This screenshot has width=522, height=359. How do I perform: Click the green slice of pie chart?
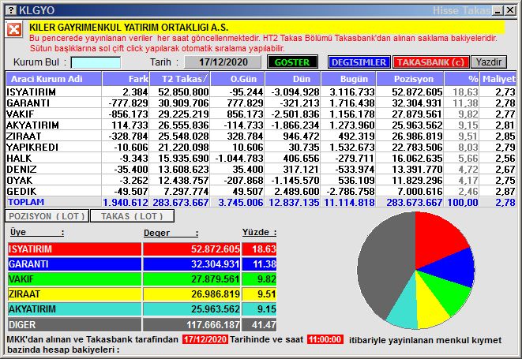pos(448,294)
